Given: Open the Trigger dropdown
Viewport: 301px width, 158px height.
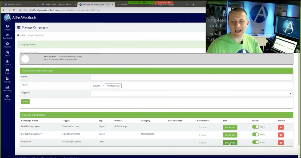Looking at the screenshot, I should [191, 94].
